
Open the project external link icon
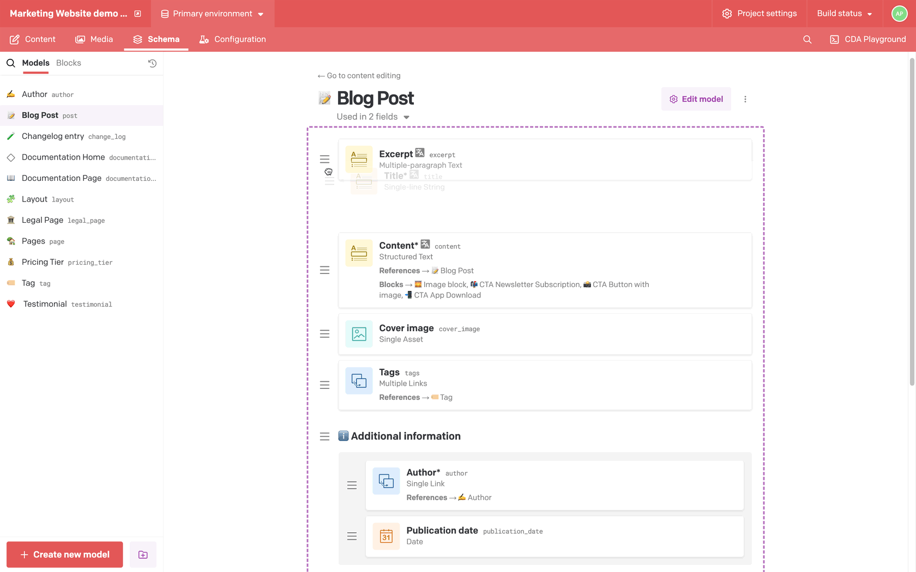click(138, 14)
